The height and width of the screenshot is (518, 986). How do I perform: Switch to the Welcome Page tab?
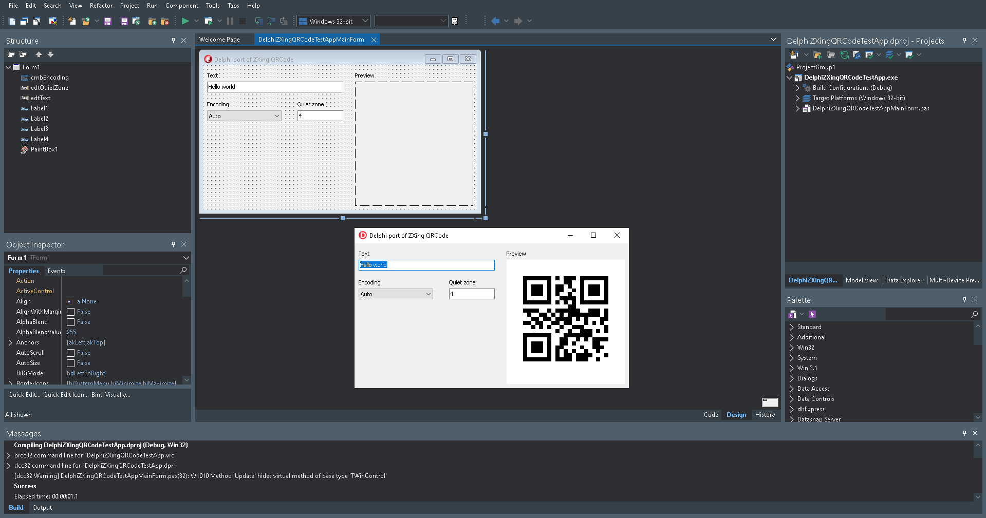(220, 40)
